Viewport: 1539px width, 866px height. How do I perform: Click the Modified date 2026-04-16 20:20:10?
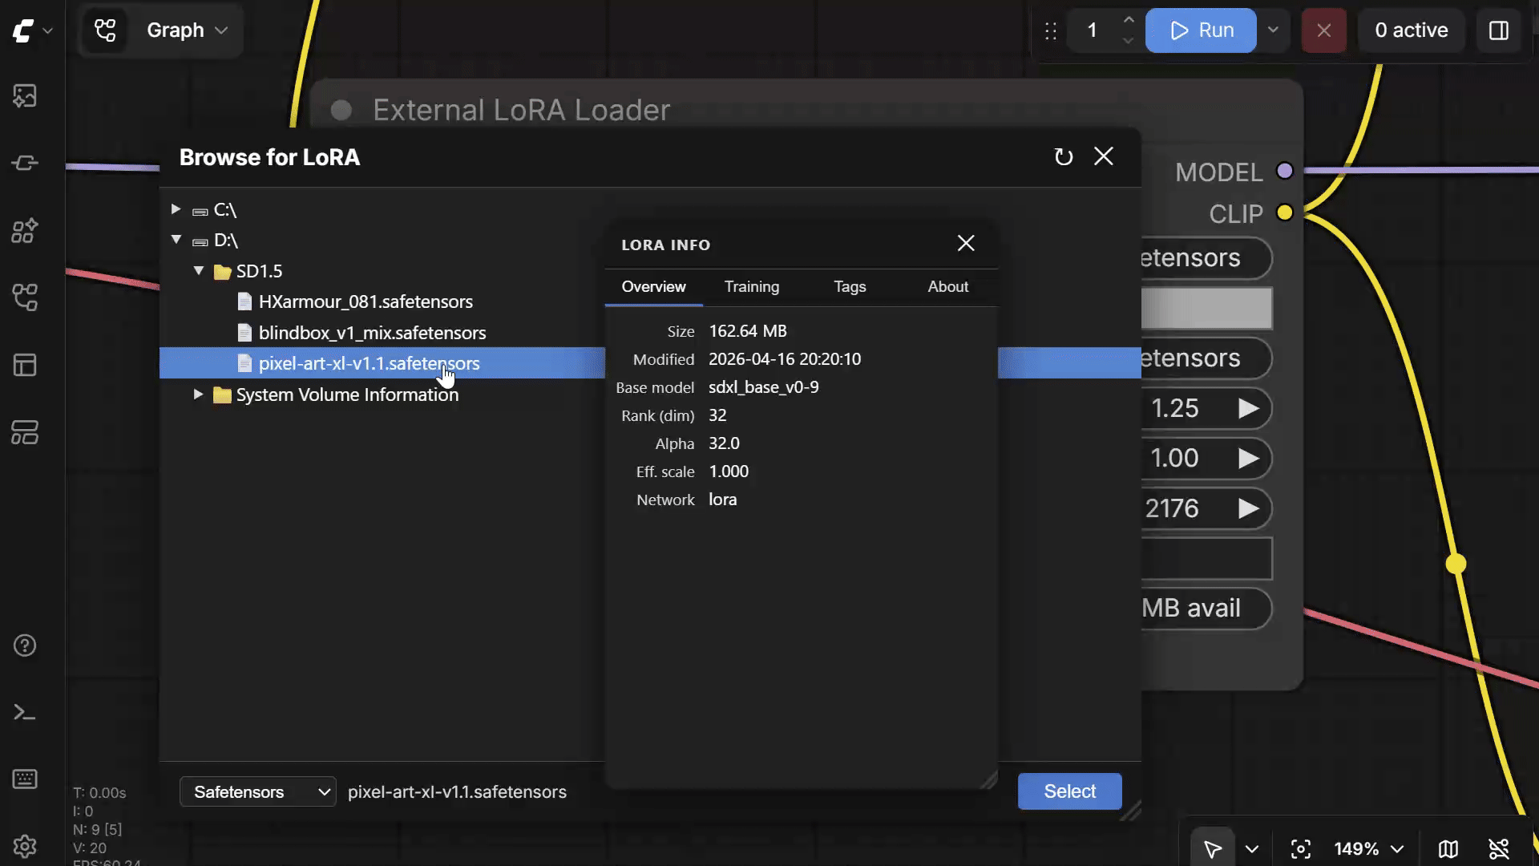pos(785,359)
